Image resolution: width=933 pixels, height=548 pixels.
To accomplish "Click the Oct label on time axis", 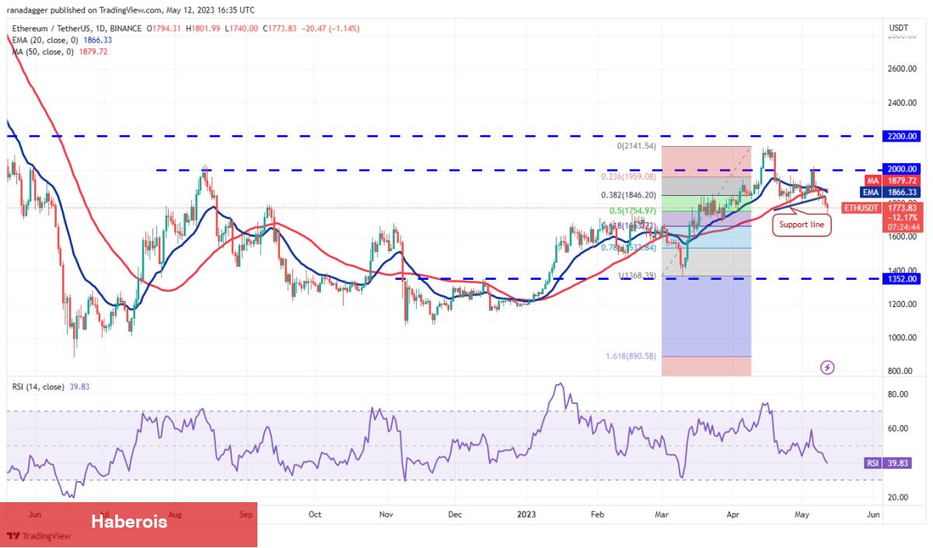I will coord(316,515).
